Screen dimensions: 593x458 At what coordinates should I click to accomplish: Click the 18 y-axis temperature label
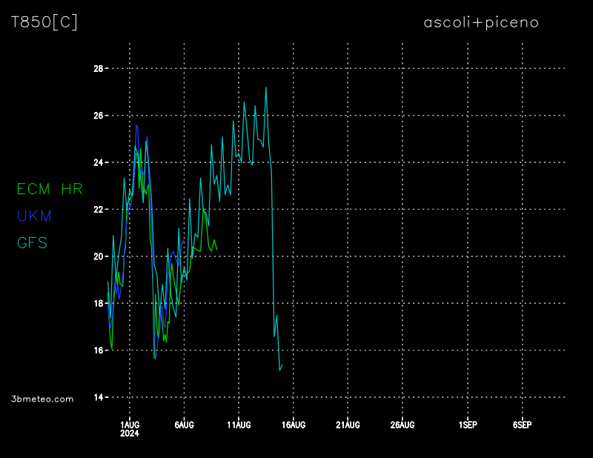98,303
